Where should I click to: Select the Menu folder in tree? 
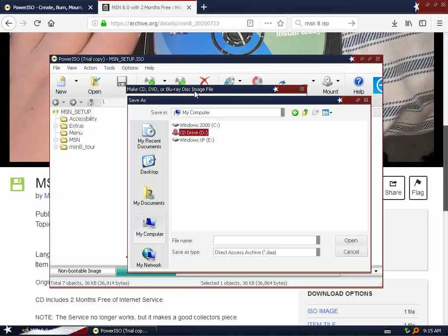[75, 133]
